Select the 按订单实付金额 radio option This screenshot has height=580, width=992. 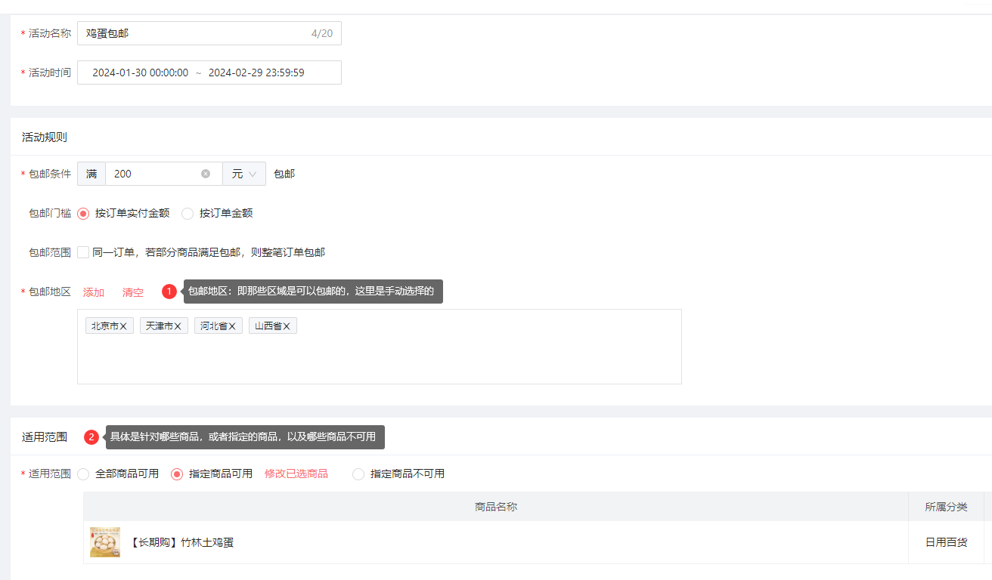(x=84, y=214)
